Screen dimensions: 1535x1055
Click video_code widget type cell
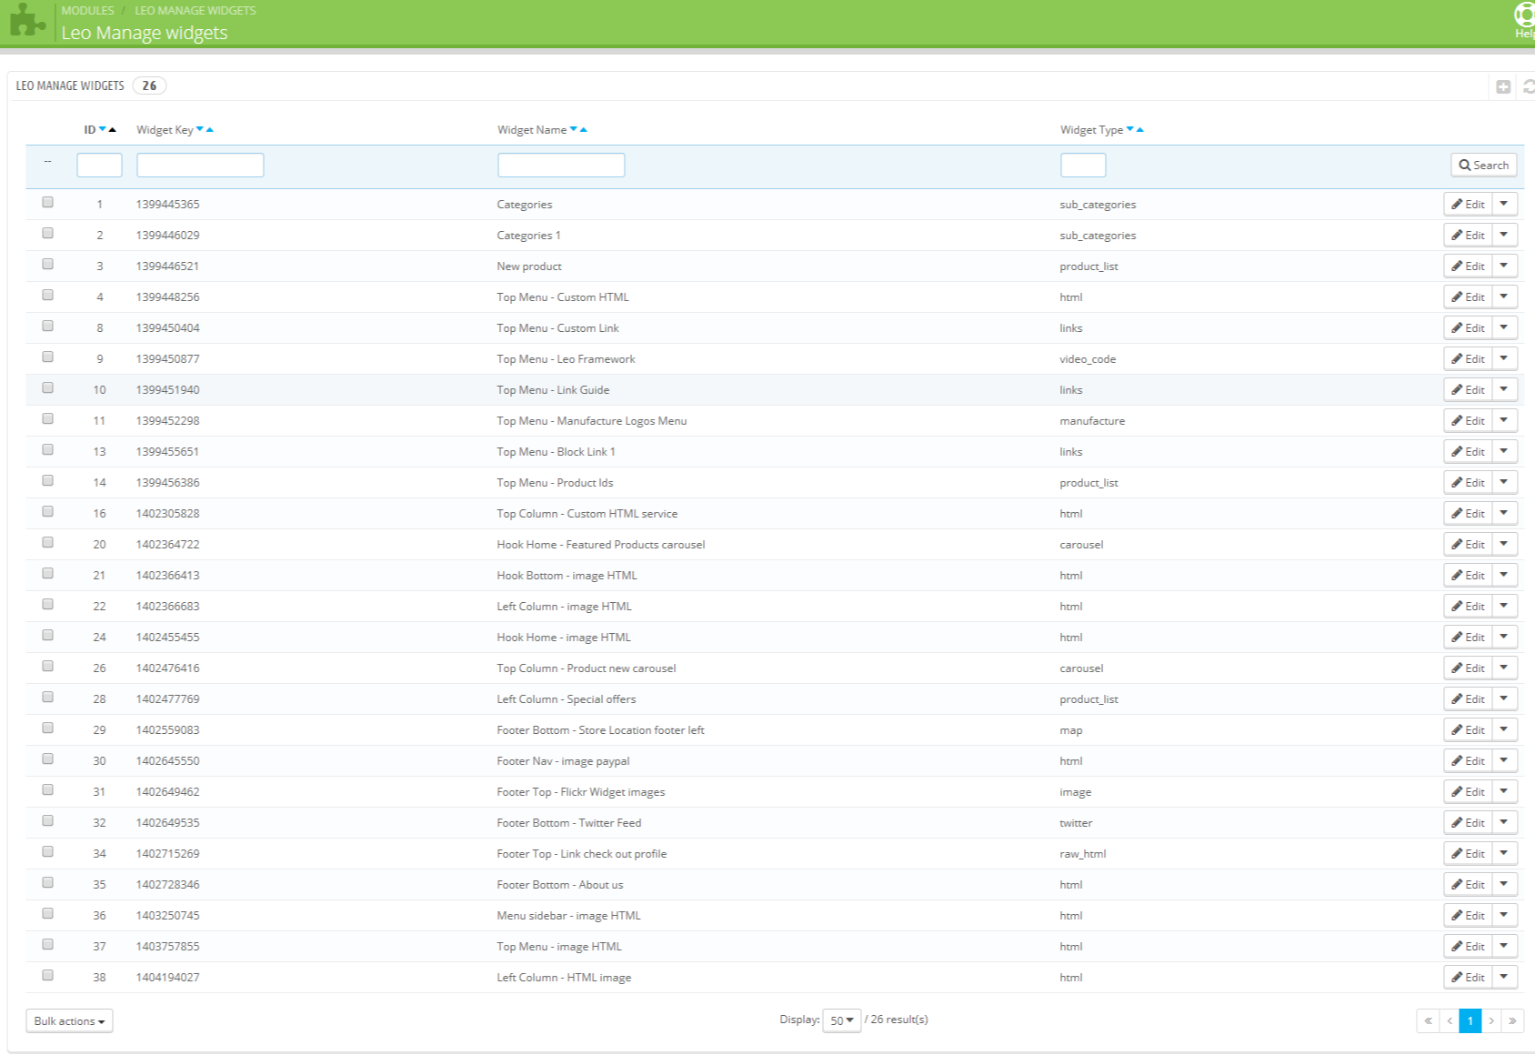[x=1088, y=359]
